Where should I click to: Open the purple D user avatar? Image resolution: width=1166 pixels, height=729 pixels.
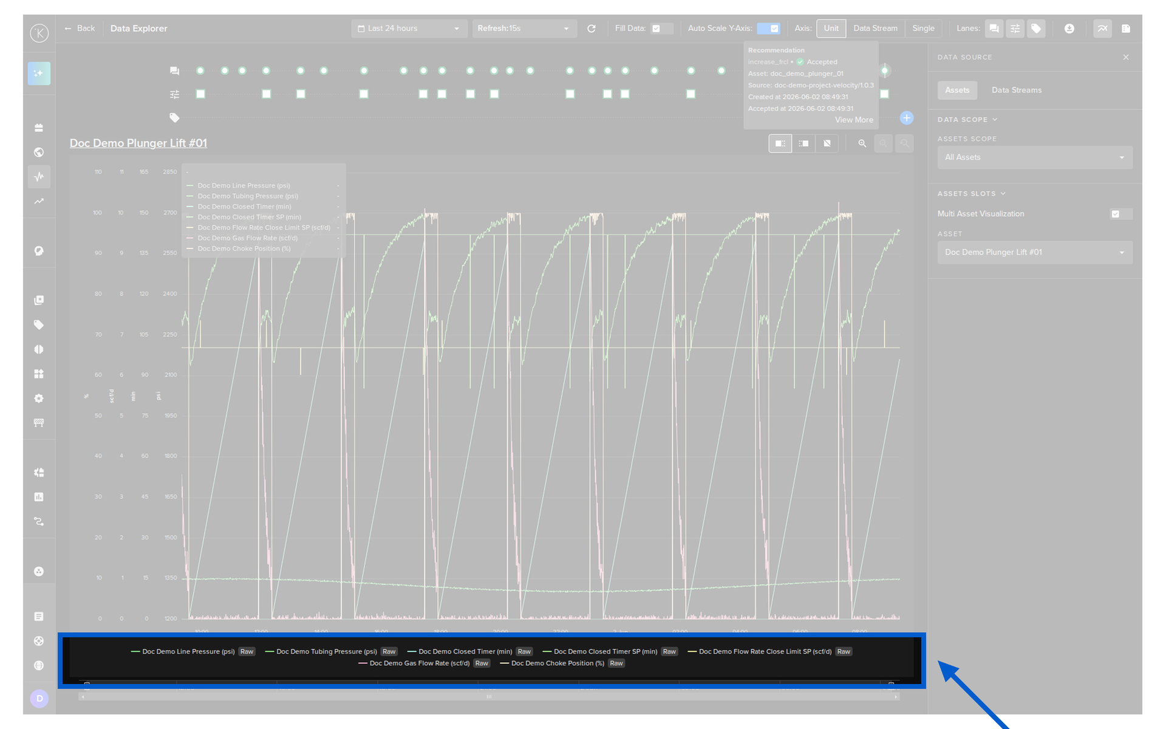pyautogui.click(x=39, y=699)
